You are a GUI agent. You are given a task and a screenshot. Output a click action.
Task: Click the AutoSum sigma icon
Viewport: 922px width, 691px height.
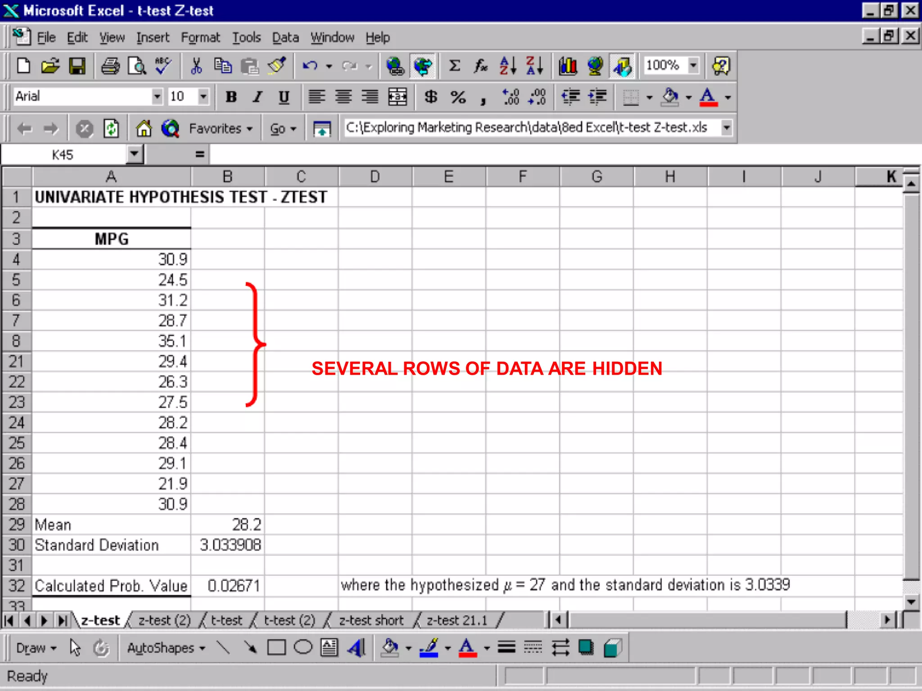point(455,66)
